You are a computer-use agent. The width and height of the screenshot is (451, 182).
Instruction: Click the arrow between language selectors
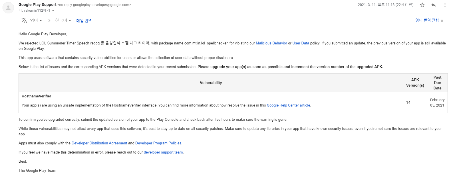tap(49, 21)
